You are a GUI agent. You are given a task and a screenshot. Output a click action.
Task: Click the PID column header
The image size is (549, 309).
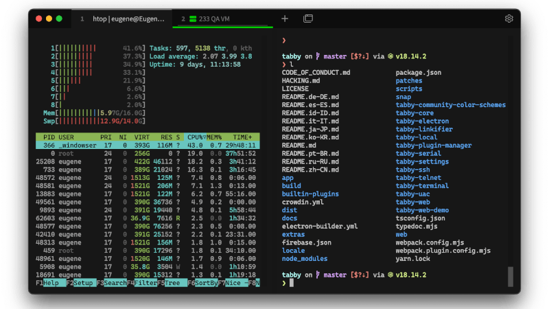click(48, 137)
